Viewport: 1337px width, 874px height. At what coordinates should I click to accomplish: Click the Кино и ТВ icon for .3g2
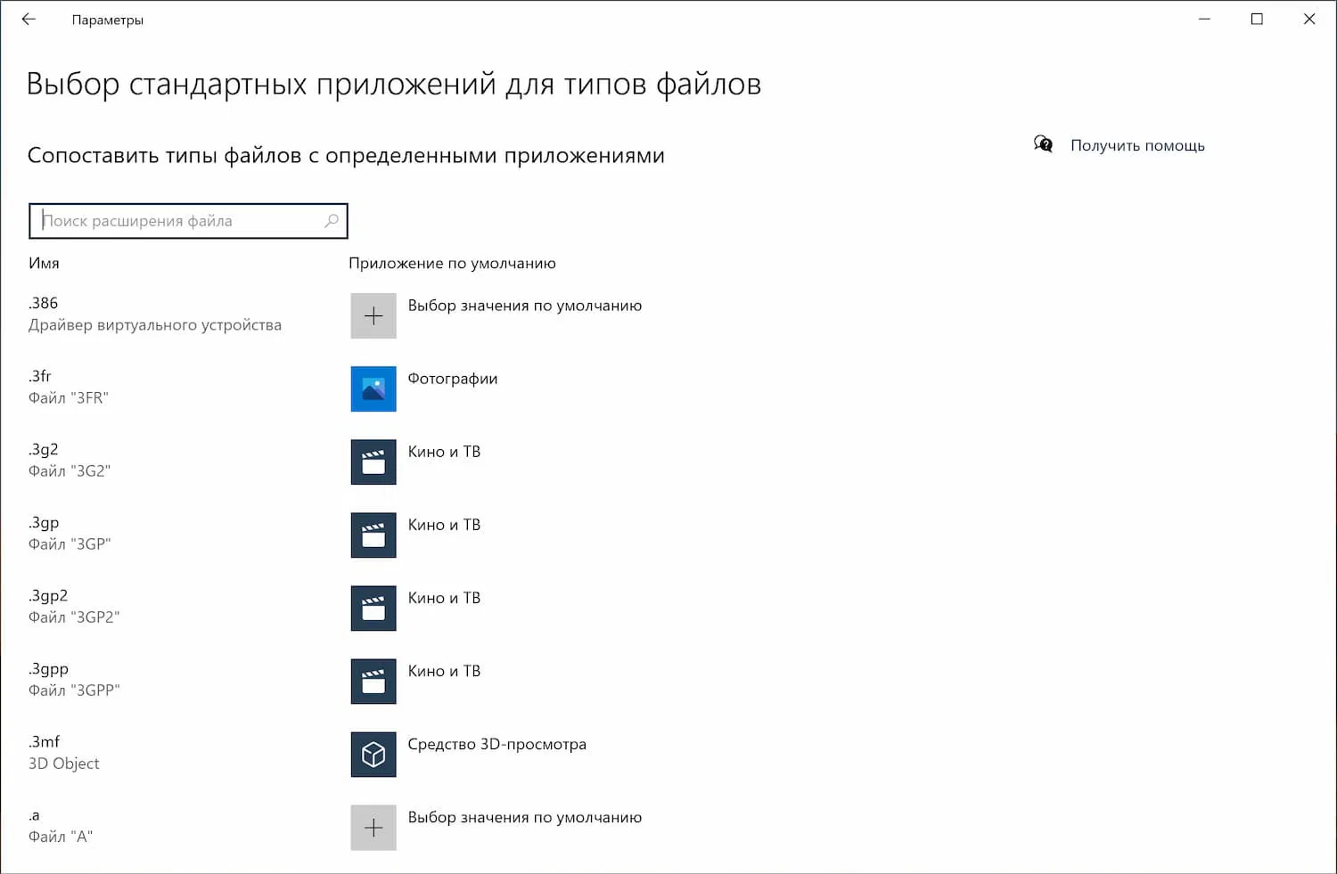click(373, 462)
